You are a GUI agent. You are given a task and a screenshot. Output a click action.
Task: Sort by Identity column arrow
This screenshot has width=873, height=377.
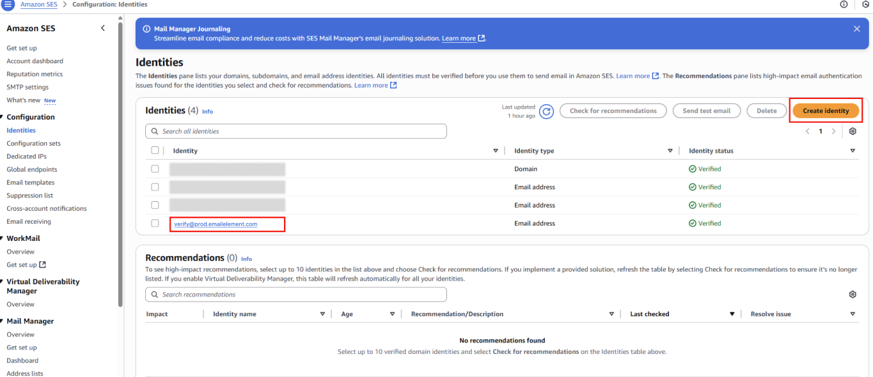(496, 151)
